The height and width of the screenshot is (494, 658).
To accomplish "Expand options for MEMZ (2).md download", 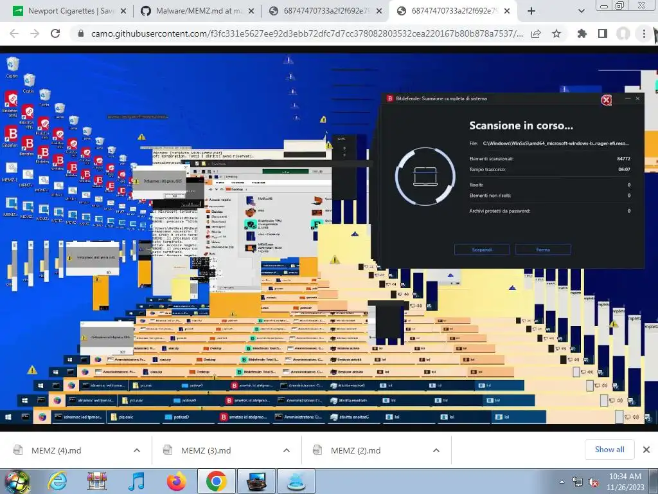I will (436, 450).
